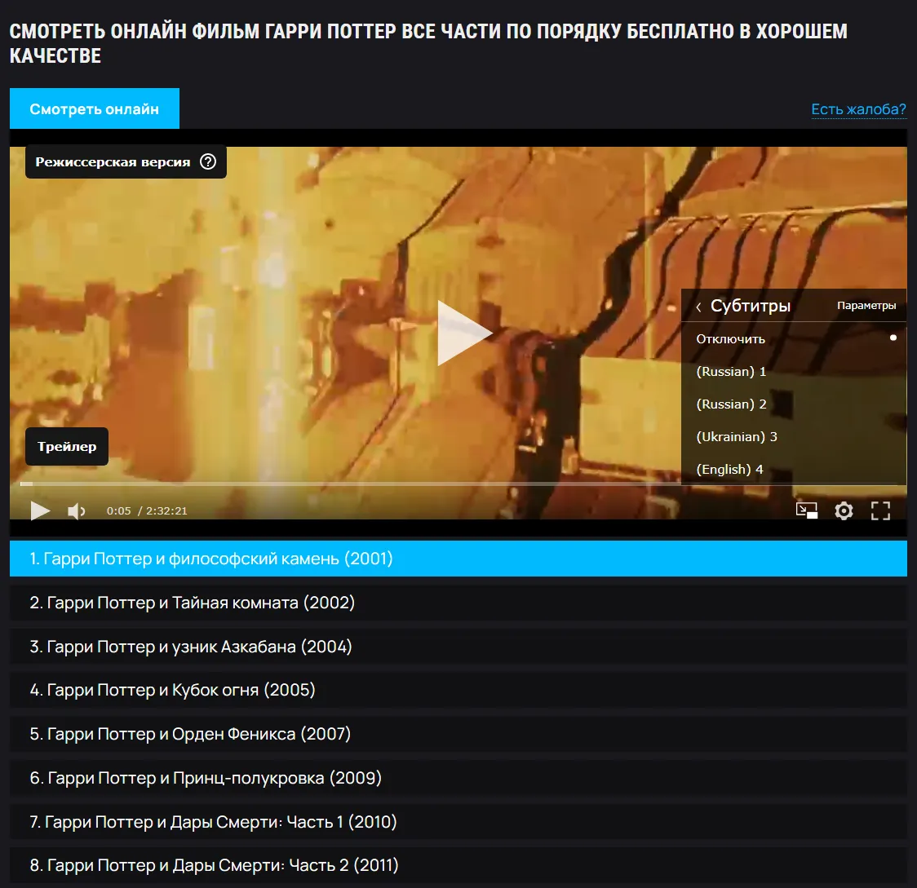
Task: Click the question mark help icon
Action: point(208,162)
